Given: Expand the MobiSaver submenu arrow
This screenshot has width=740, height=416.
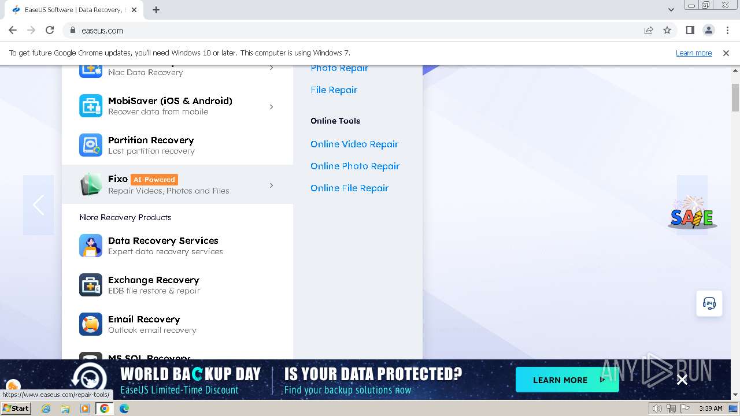Looking at the screenshot, I should coord(271,106).
